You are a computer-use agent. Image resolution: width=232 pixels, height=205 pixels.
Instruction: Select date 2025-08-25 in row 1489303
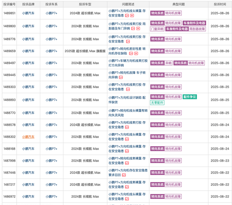pyautogui.click(x=220, y=87)
